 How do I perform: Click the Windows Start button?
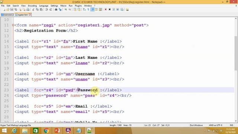point(4,131)
